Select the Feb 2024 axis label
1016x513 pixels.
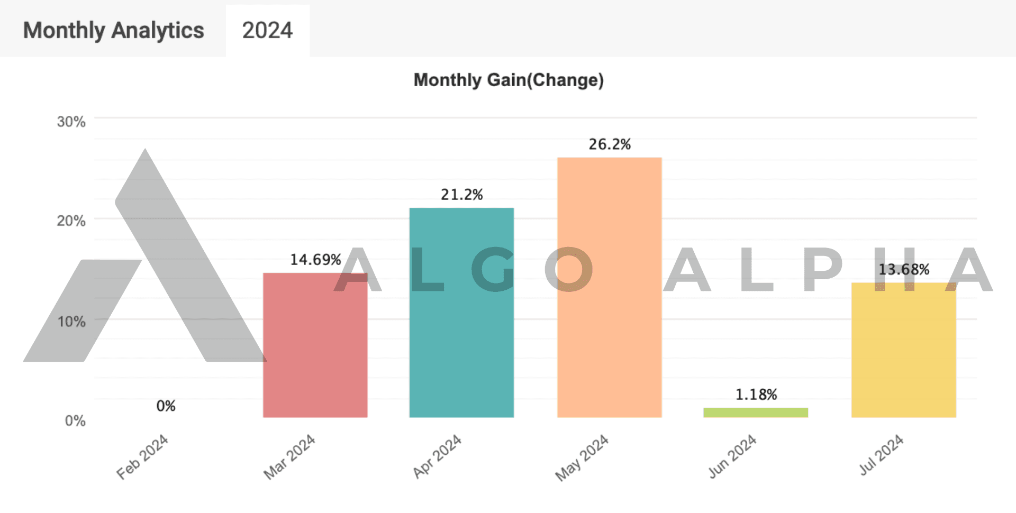(x=142, y=456)
